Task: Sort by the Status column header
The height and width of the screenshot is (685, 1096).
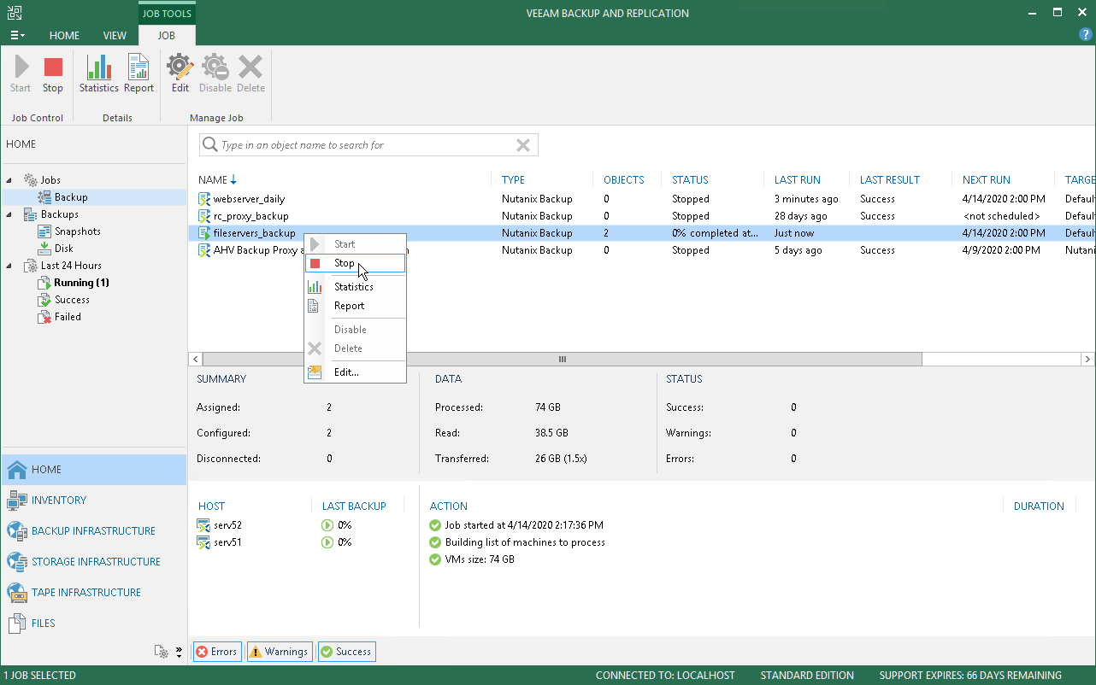Action: click(x=690, y=180)
